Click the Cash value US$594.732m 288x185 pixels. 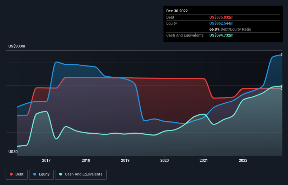221,35
